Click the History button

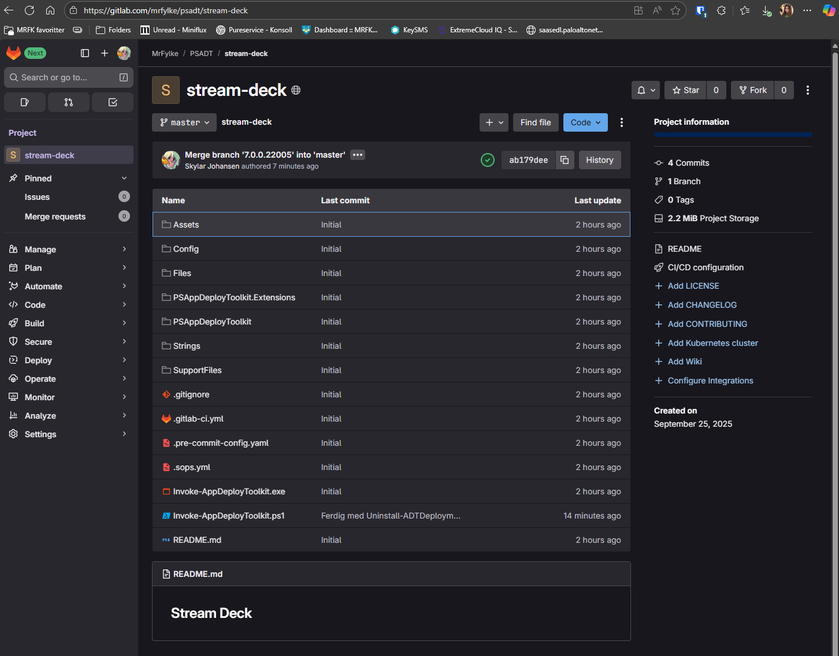coord(600,160)
